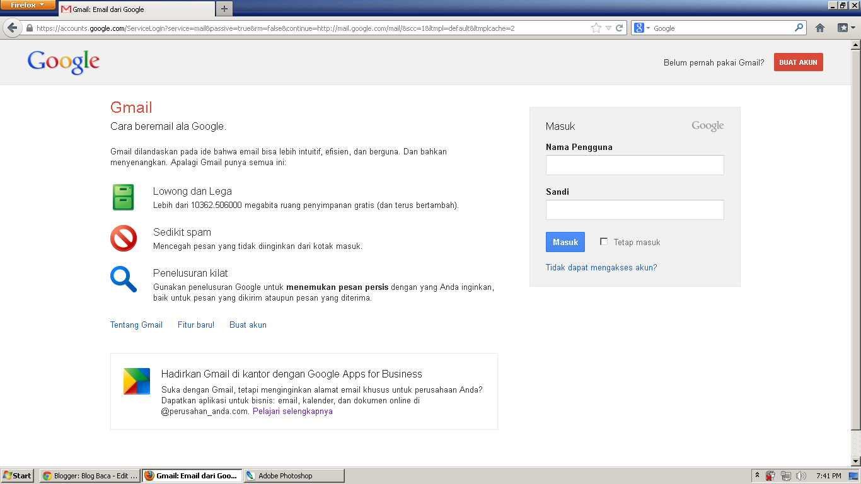The height and width of the screenshot is (484, 861).
Task: Bookmark the page using the star icon
Action: click(594, 28)
